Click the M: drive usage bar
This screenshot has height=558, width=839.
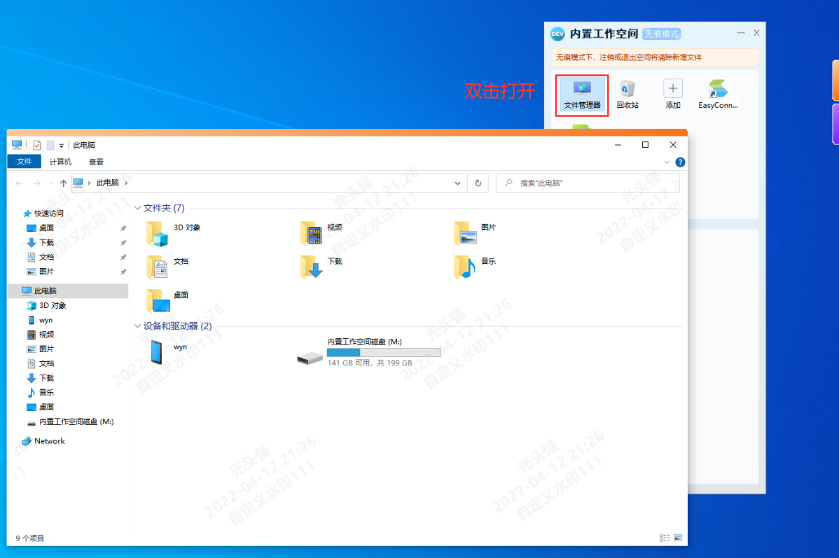[x=384, y=353]
